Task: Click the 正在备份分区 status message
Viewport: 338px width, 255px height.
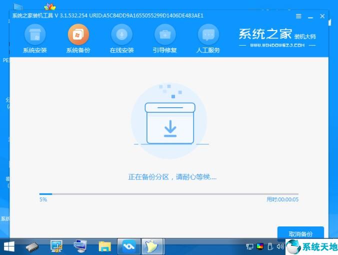Action: (172, 177)
